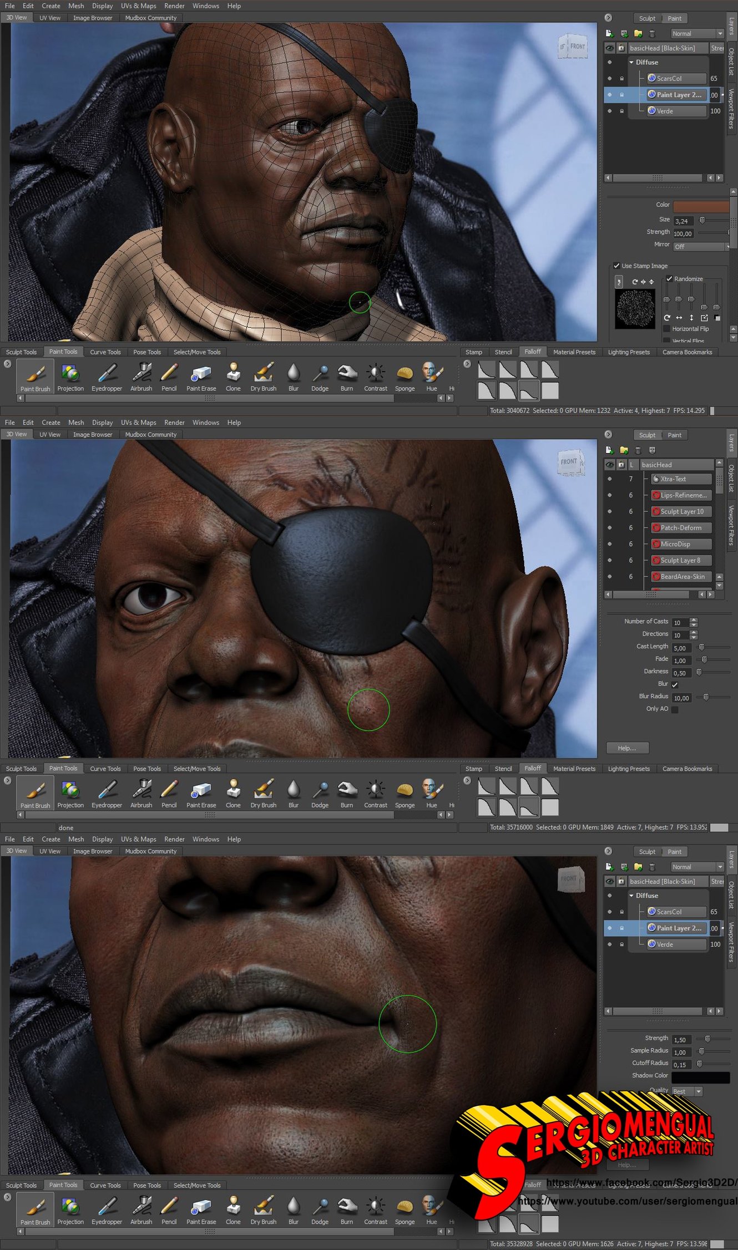
Task: Select Pencil tool in middle window
Action: point(169,793)
